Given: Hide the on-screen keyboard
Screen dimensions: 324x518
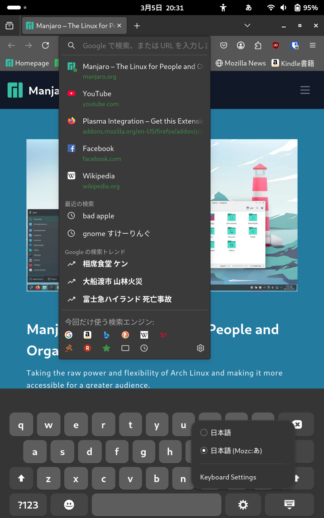Looking at the screenshot, I should click(289, 505).
